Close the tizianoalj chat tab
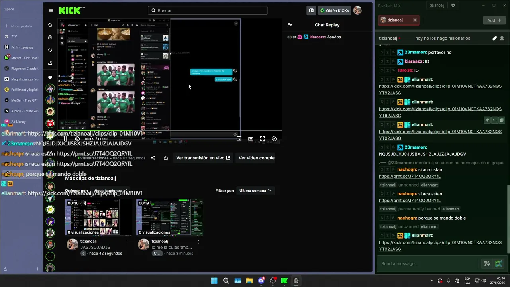 (415, 20)
